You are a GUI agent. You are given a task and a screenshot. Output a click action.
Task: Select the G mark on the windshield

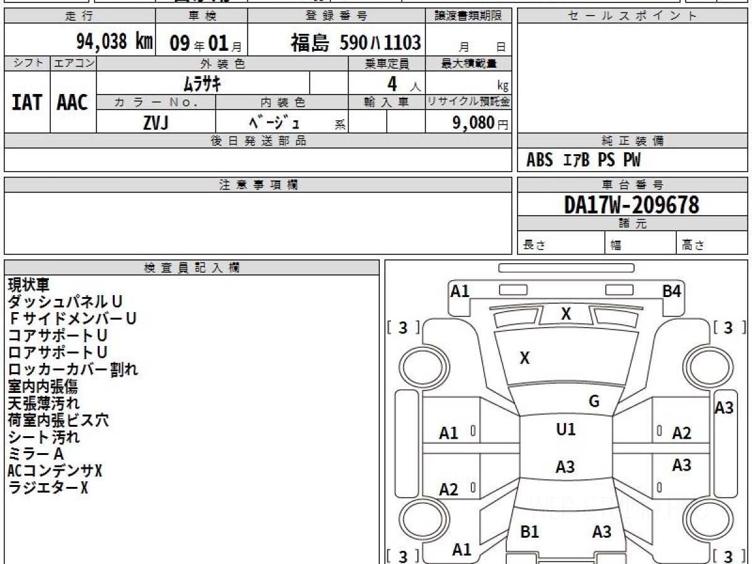[594, 402]
